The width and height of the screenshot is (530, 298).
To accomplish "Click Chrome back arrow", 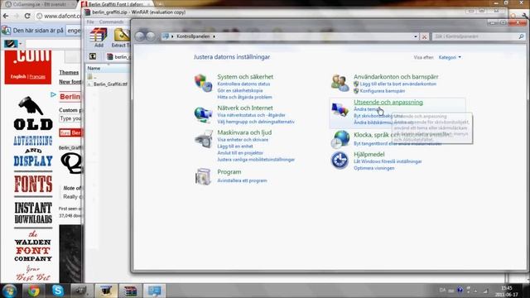I will coord(6,16).
